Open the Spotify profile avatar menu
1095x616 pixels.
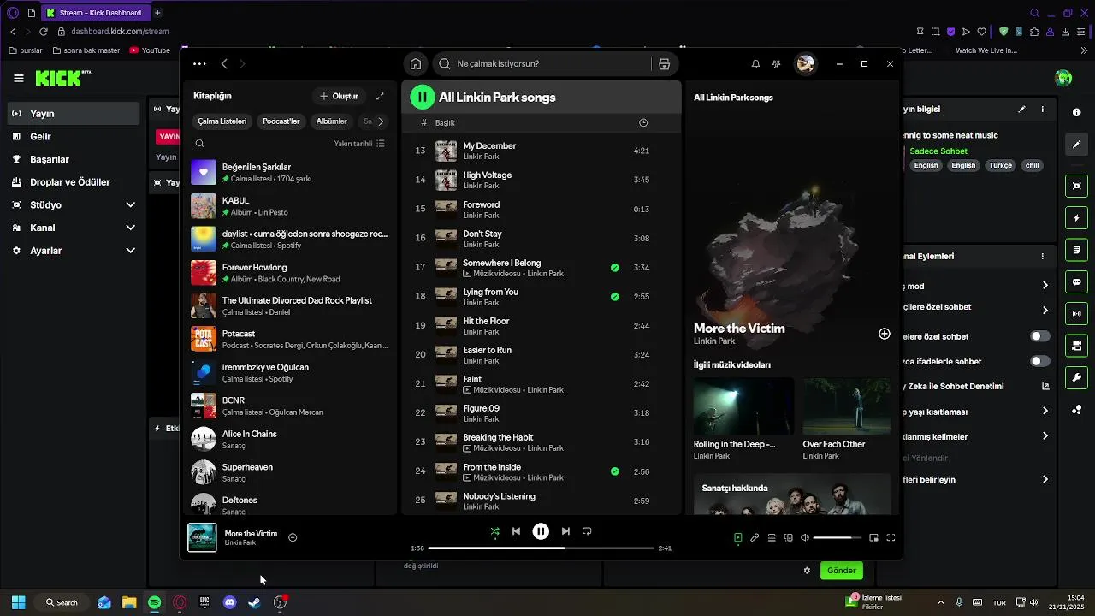805,63
